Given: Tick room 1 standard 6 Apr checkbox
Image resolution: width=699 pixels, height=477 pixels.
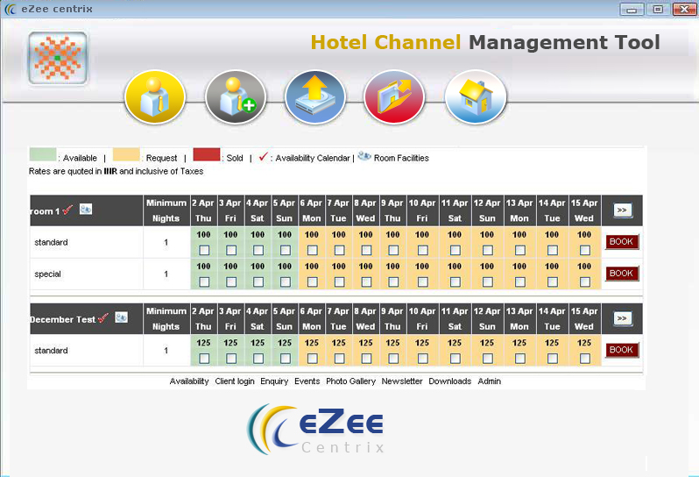Looking at the screenshot, I should click(313, 250).
